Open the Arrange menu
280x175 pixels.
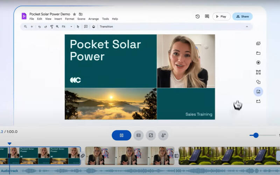coord(93,19)
